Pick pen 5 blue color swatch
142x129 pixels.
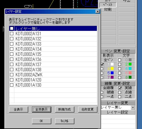point(112,73)
